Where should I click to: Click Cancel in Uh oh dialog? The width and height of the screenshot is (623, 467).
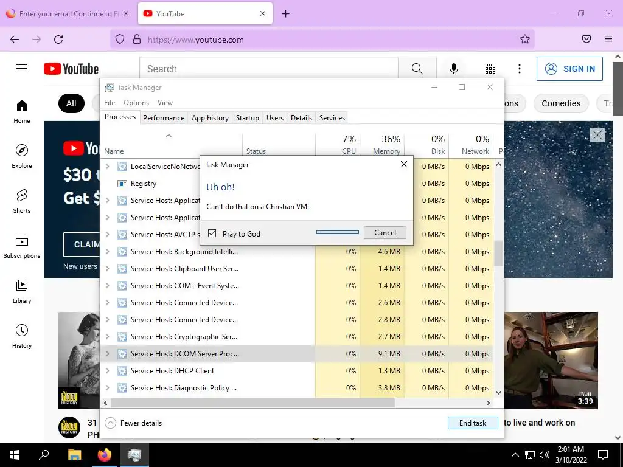click(385, 233)
